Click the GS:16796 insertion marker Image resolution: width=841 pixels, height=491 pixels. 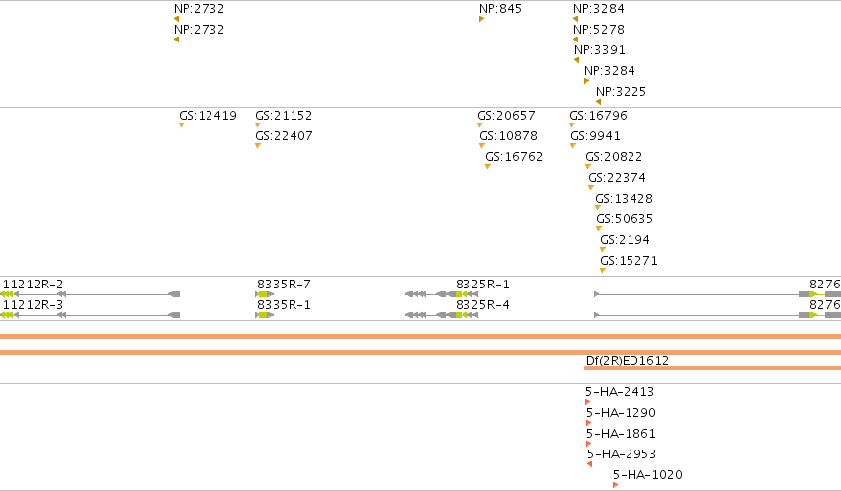pos(572,125)
